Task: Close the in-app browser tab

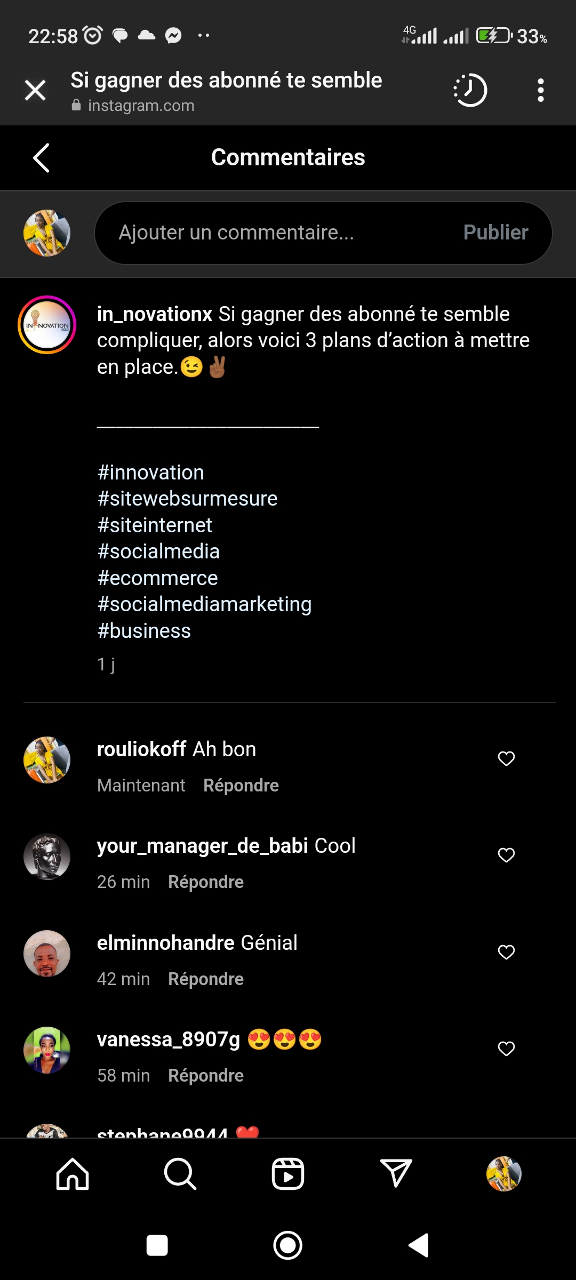Action: (x=35, y=90)
